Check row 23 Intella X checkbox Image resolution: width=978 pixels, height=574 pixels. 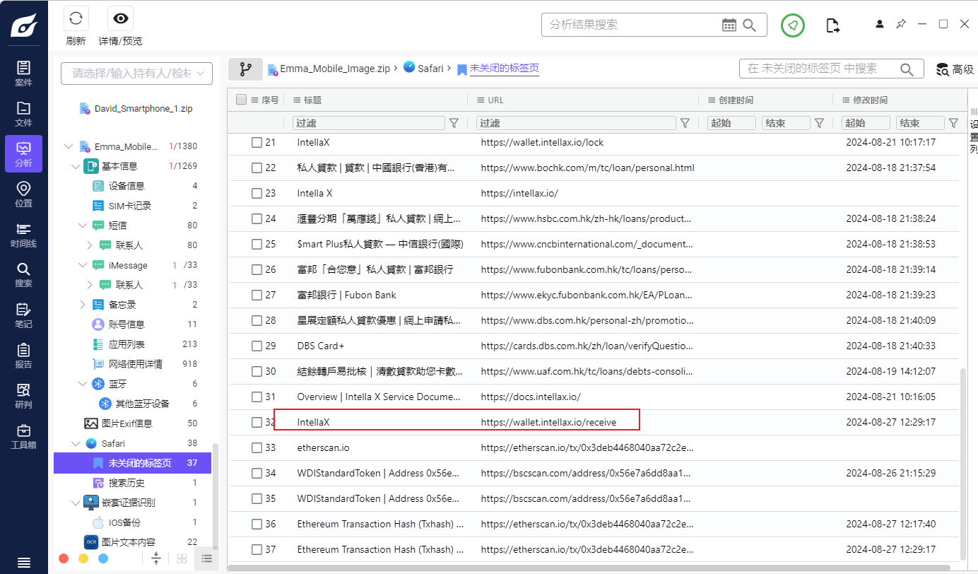click(257, 193)
